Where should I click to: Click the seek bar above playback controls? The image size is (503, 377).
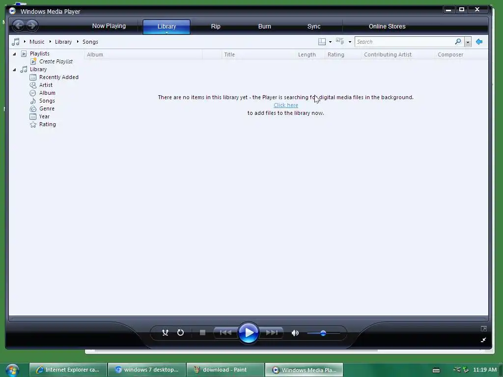(249, 319)
